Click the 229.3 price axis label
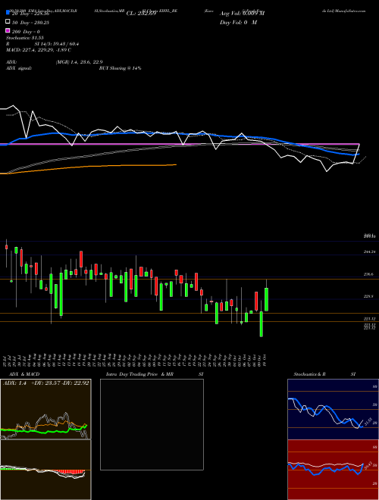The image size is (379, 500). [x=369, y=296]
